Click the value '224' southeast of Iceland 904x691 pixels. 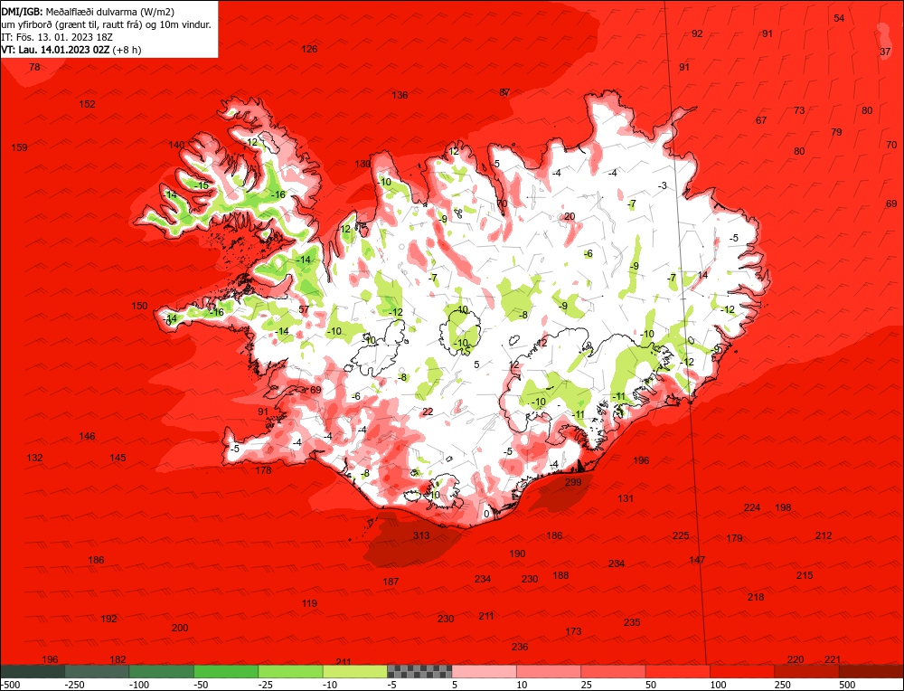(x=752, y=507)
